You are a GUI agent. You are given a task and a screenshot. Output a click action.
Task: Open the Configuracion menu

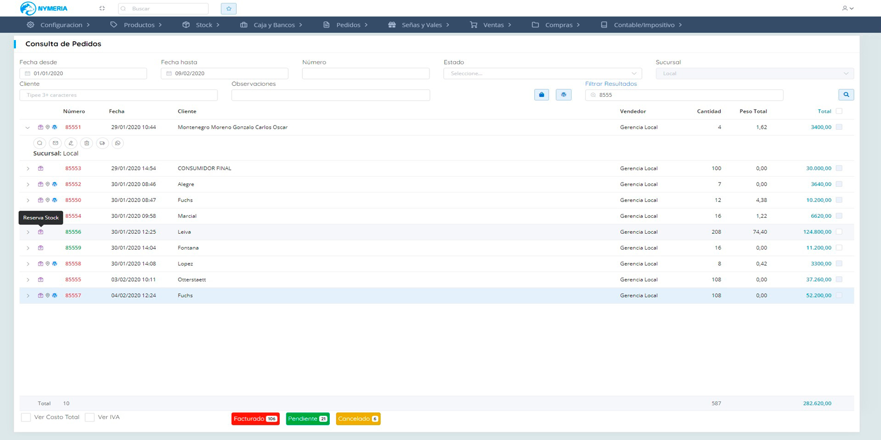tap(58, 25)
